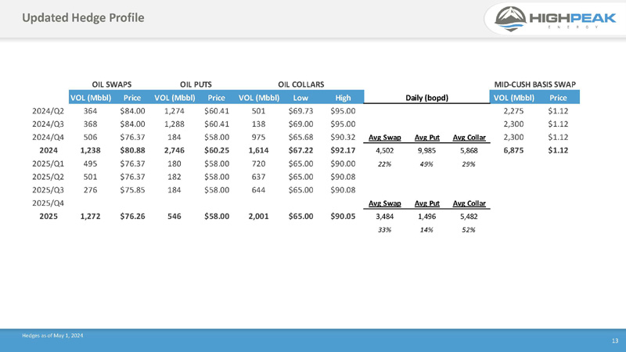626x352 pixels.
Task: Select the bold 2025 total row label
Action: pyautogui.click(x=49, y=217)
